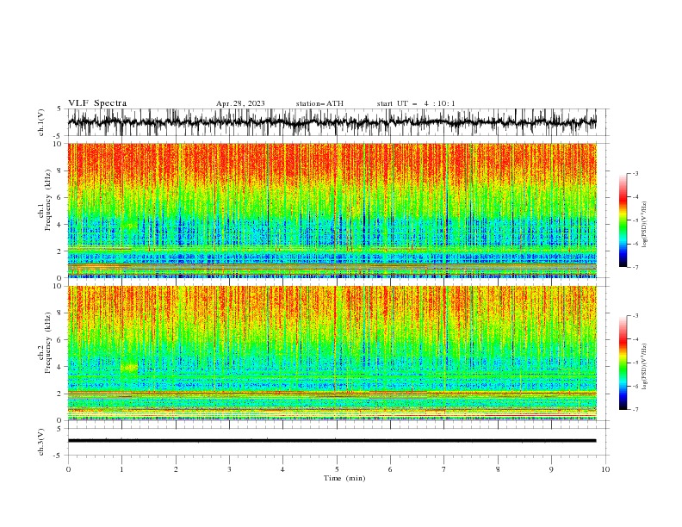Click the 'Time (min)' axis title

[344, 478]
